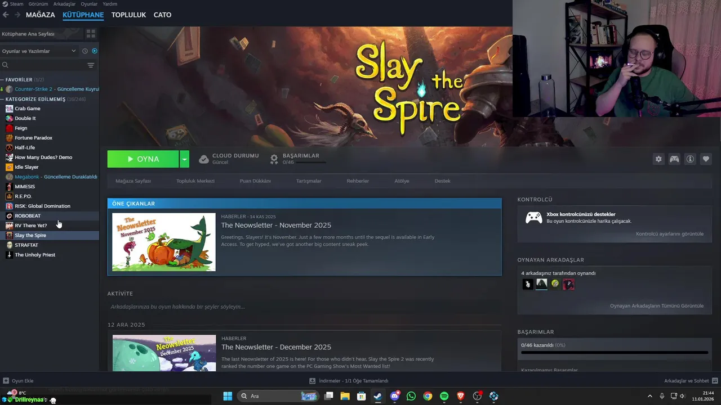Image resolution: width=721 pixels, height=405 pixels.
Task: Open game settings gear icon
Action: [x=658, y=159]
